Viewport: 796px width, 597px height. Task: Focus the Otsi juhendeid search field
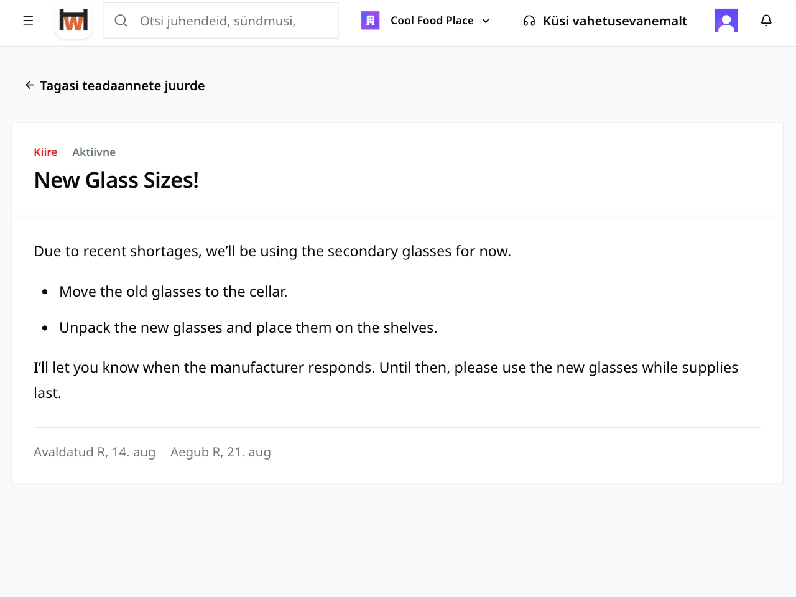[221, 21]
